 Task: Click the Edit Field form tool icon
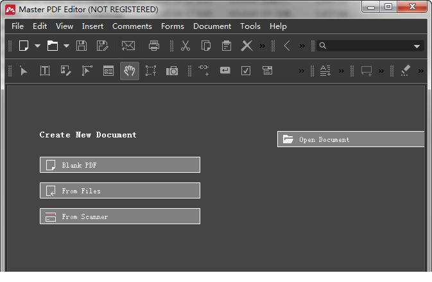[225, 70]
